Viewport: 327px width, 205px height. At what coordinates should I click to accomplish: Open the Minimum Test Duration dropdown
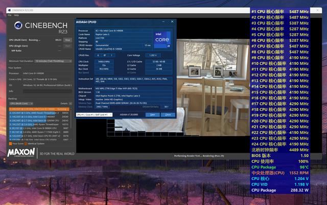53,61
